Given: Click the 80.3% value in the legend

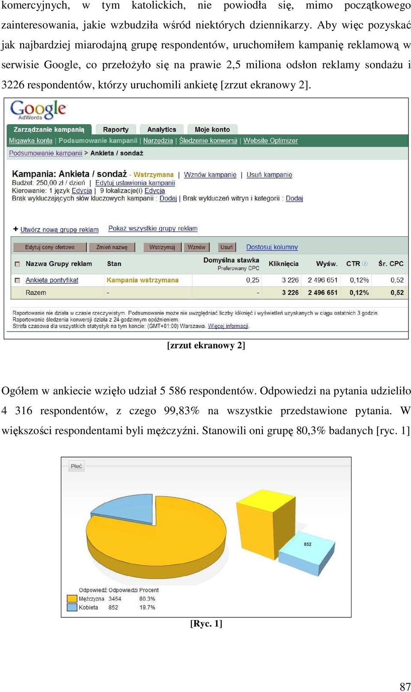Looking at the screenshot, I should coord(147,599).
